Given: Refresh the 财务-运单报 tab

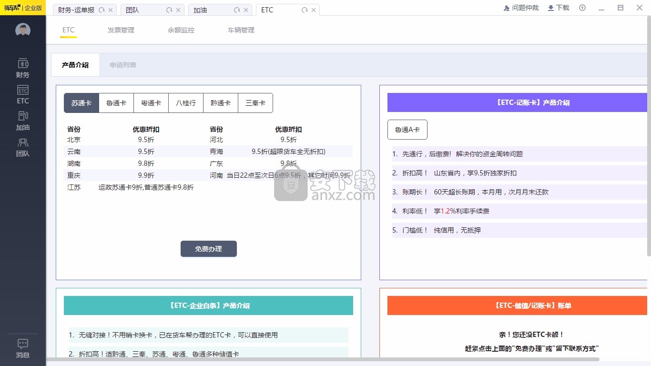Looking at the screenshot, I should pyautogui.click(x=102, y=10).
